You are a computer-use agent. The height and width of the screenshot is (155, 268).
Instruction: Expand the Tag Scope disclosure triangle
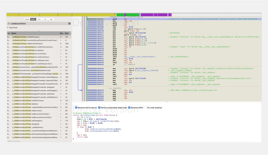tap(8, 27)
